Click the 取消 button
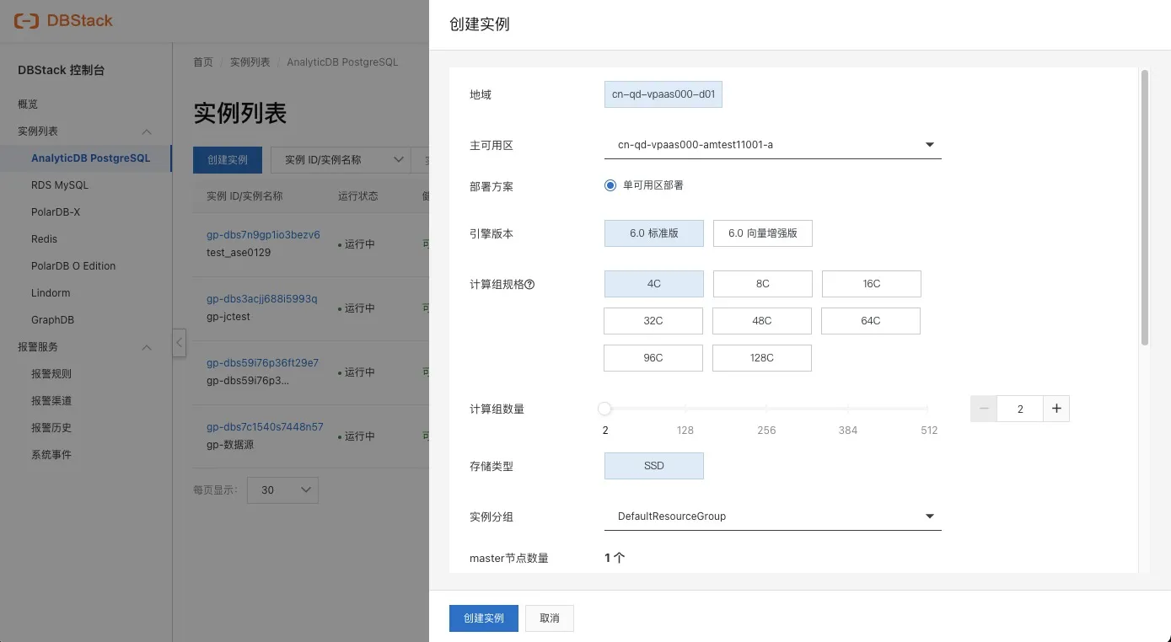This screenshot has height=642, width=1171. pyautogui.click(x=550, y=618)
